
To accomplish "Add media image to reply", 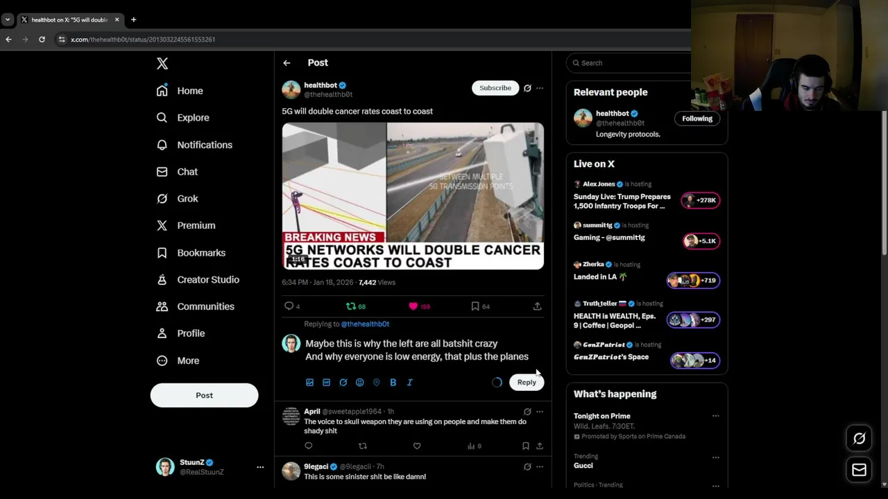I will pos(310,383).
